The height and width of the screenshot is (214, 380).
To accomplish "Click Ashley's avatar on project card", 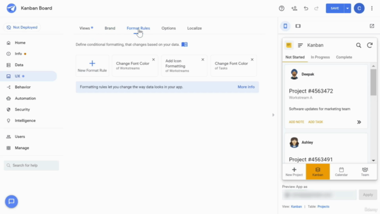I will click(294, 143).
